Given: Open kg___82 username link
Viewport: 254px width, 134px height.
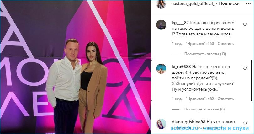Looking at the screenshot, I should [x=180, y=23].
